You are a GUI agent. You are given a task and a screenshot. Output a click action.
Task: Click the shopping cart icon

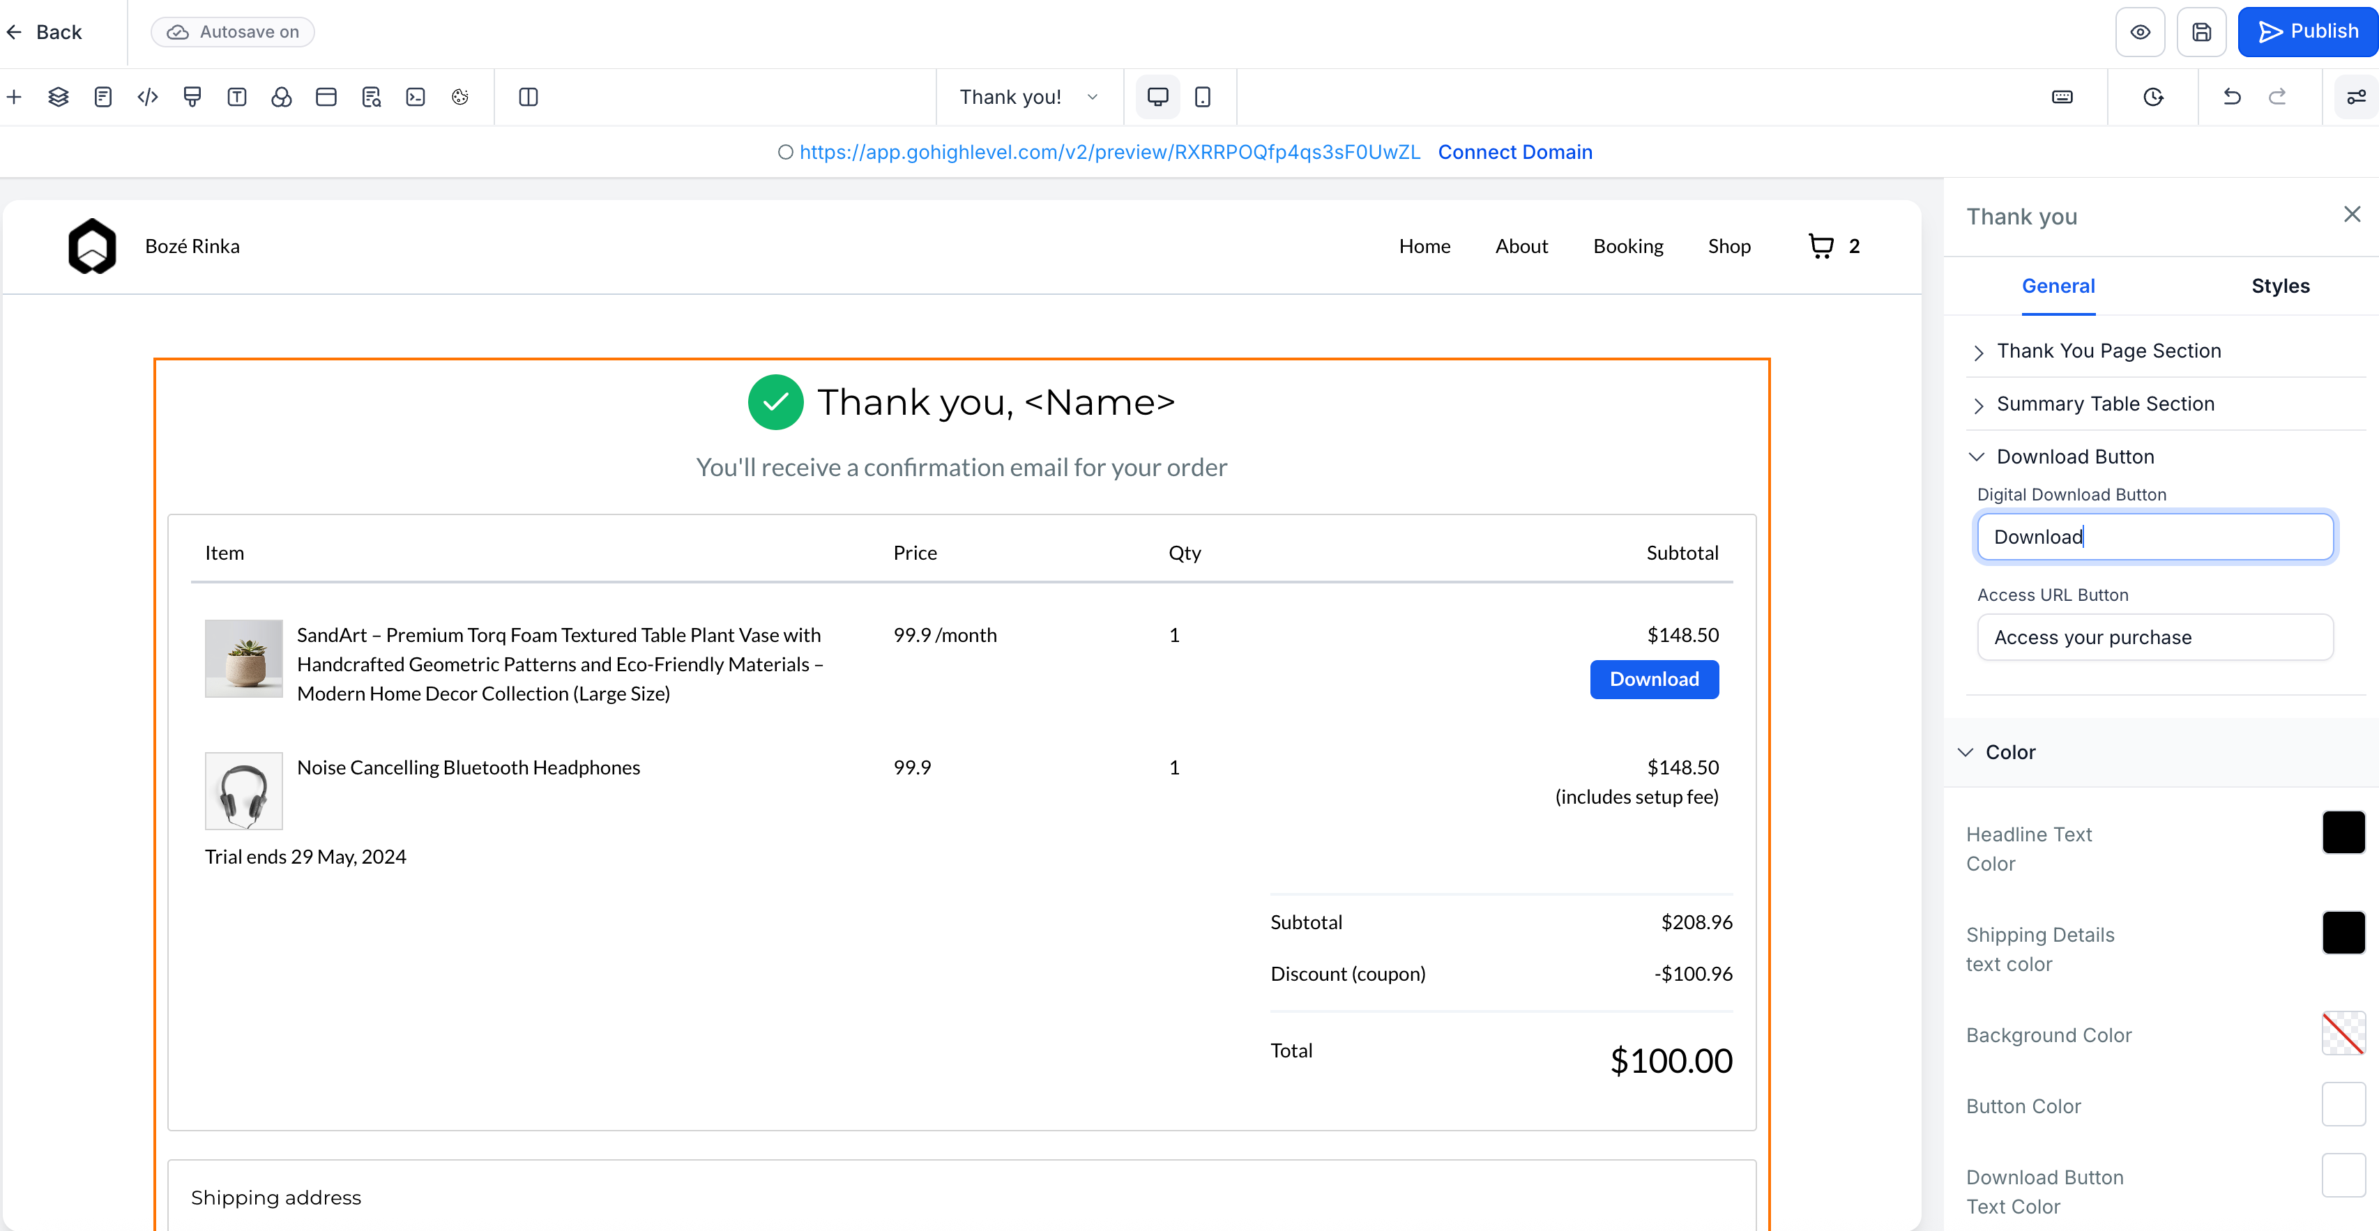1821,247
